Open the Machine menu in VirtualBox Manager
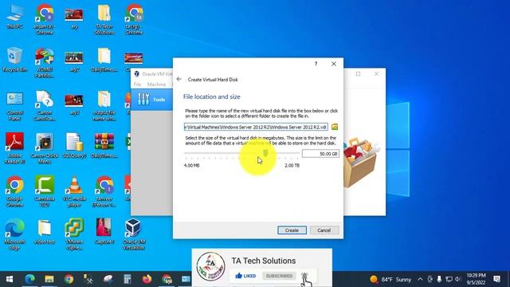The width and height of the screenshot is (510, 287). coord(156,85)
